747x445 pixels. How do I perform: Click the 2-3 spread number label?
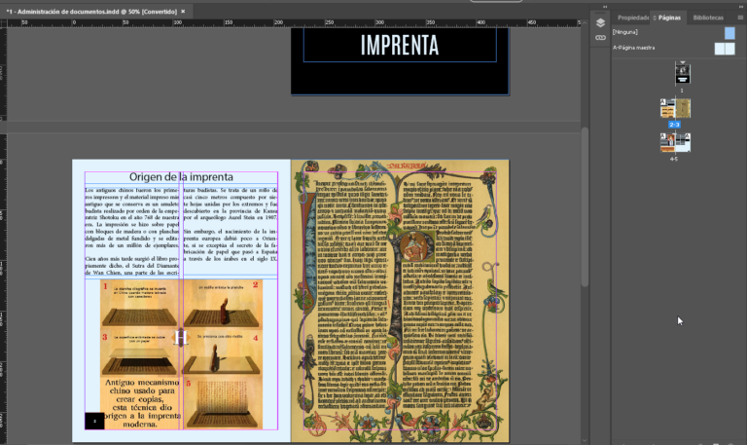click(x=674, y=125)
